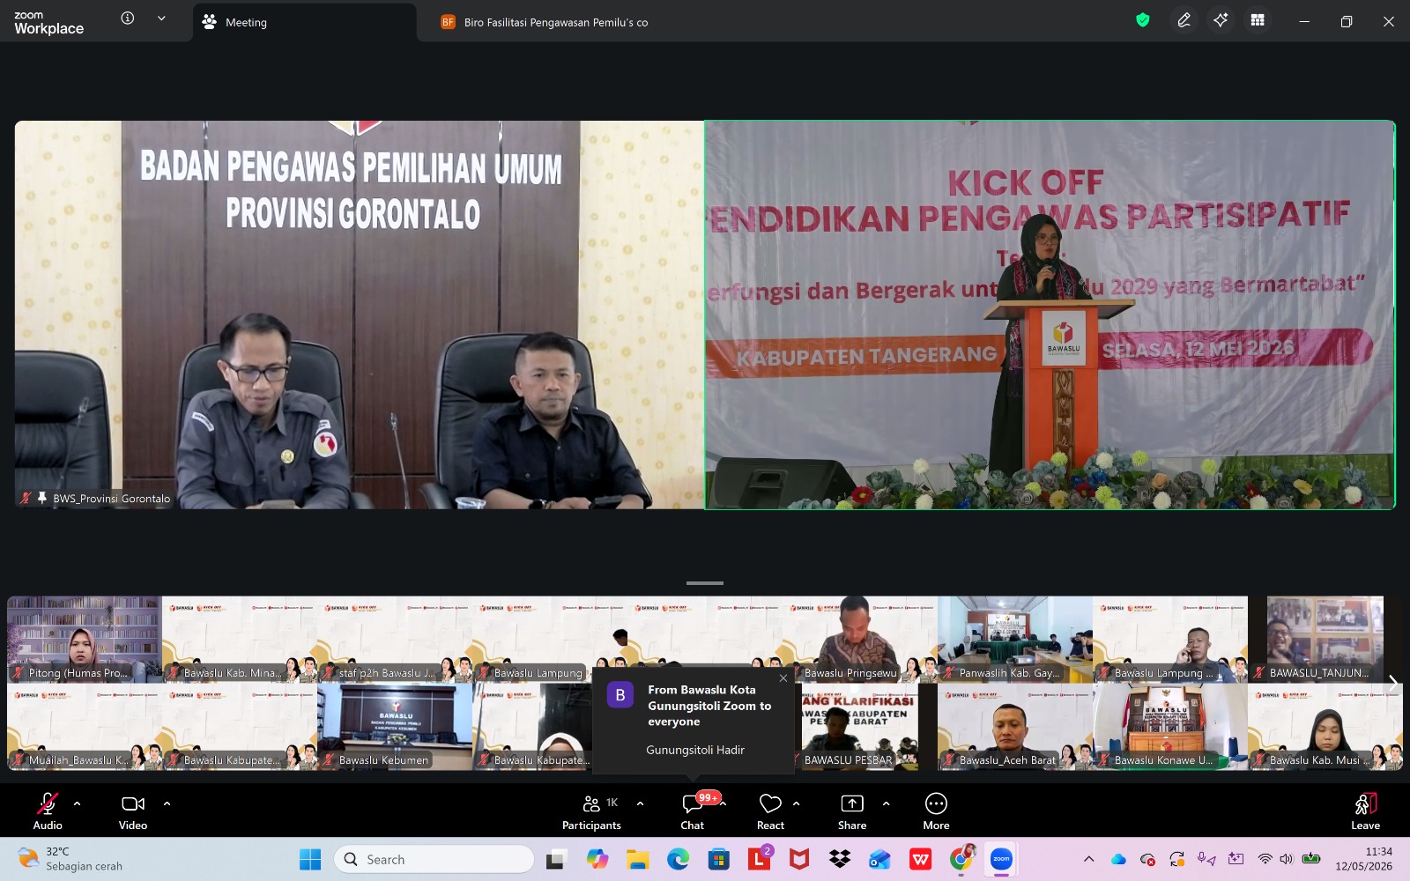
Task: Open the React heart button
Action: tap(770, 811)
